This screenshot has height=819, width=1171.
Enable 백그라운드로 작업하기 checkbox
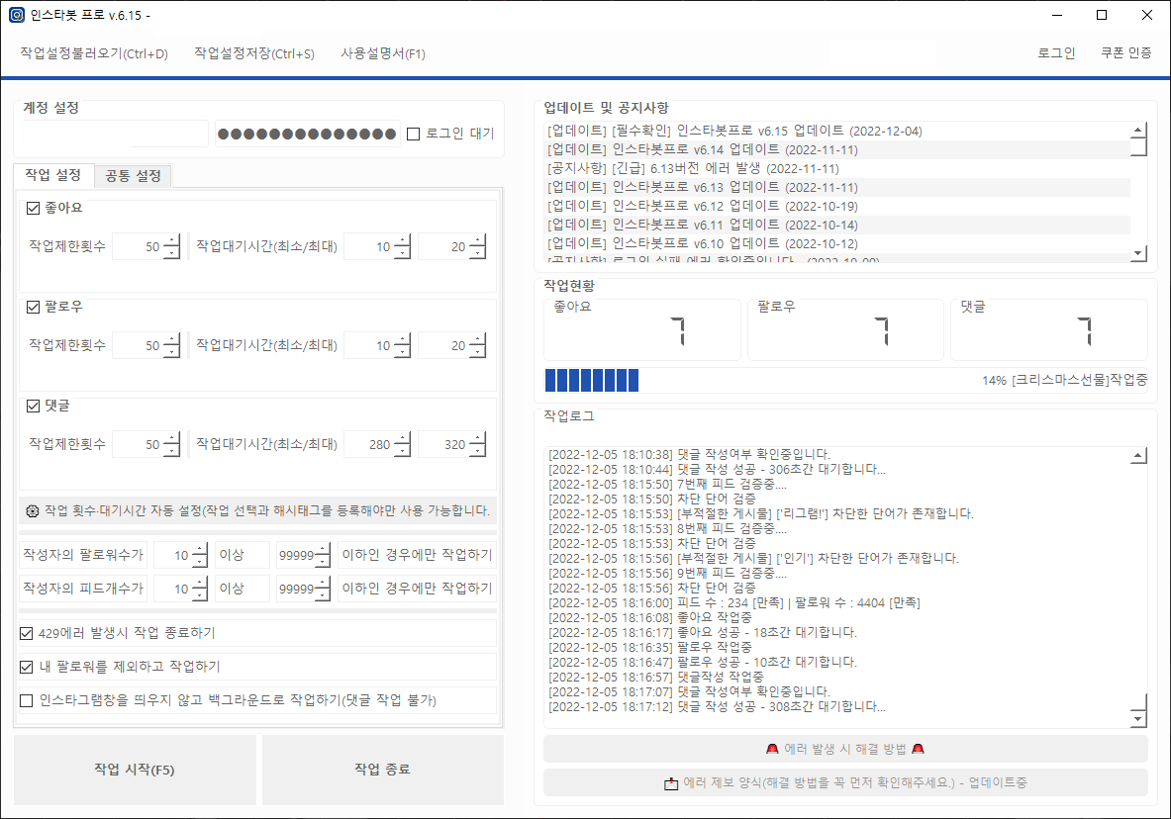[x=26, y=701]
